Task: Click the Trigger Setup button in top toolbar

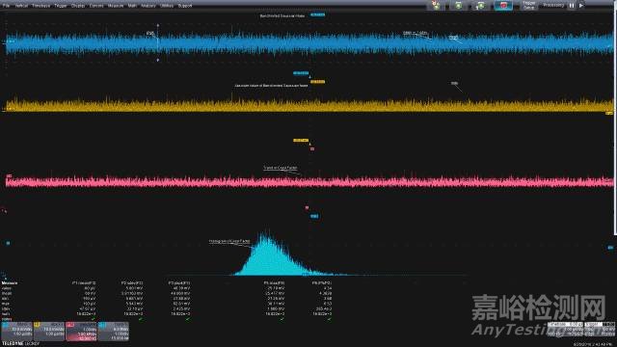Action: coord(529,5)
